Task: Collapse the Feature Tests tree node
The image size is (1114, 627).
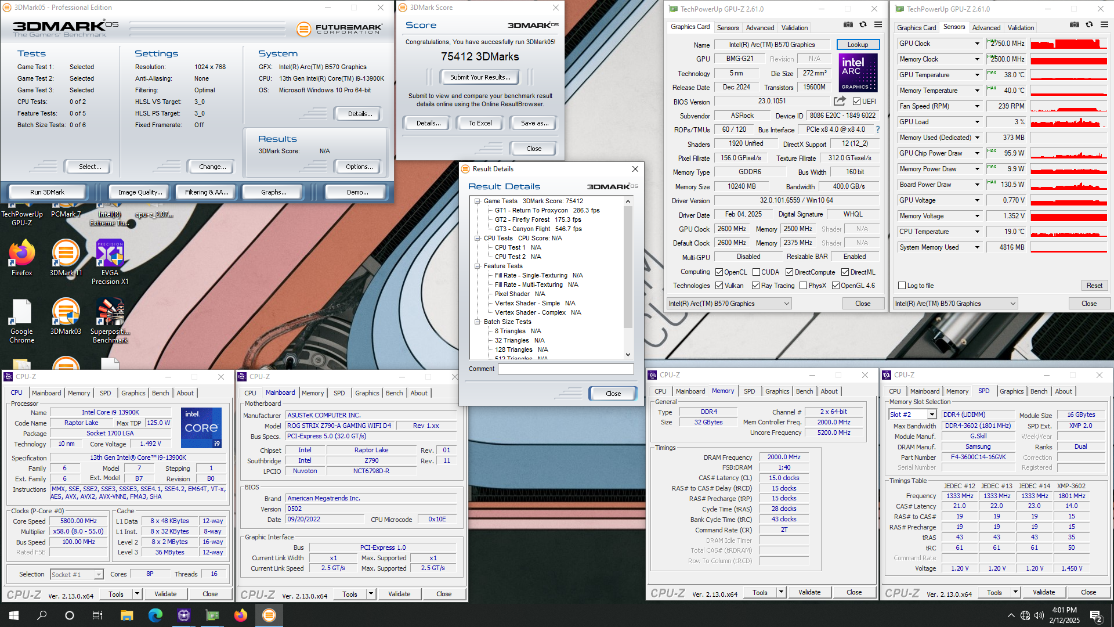Action: 478,266
